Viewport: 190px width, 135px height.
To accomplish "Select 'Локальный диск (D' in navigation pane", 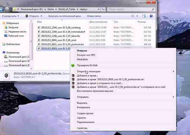I will (19, 61).
